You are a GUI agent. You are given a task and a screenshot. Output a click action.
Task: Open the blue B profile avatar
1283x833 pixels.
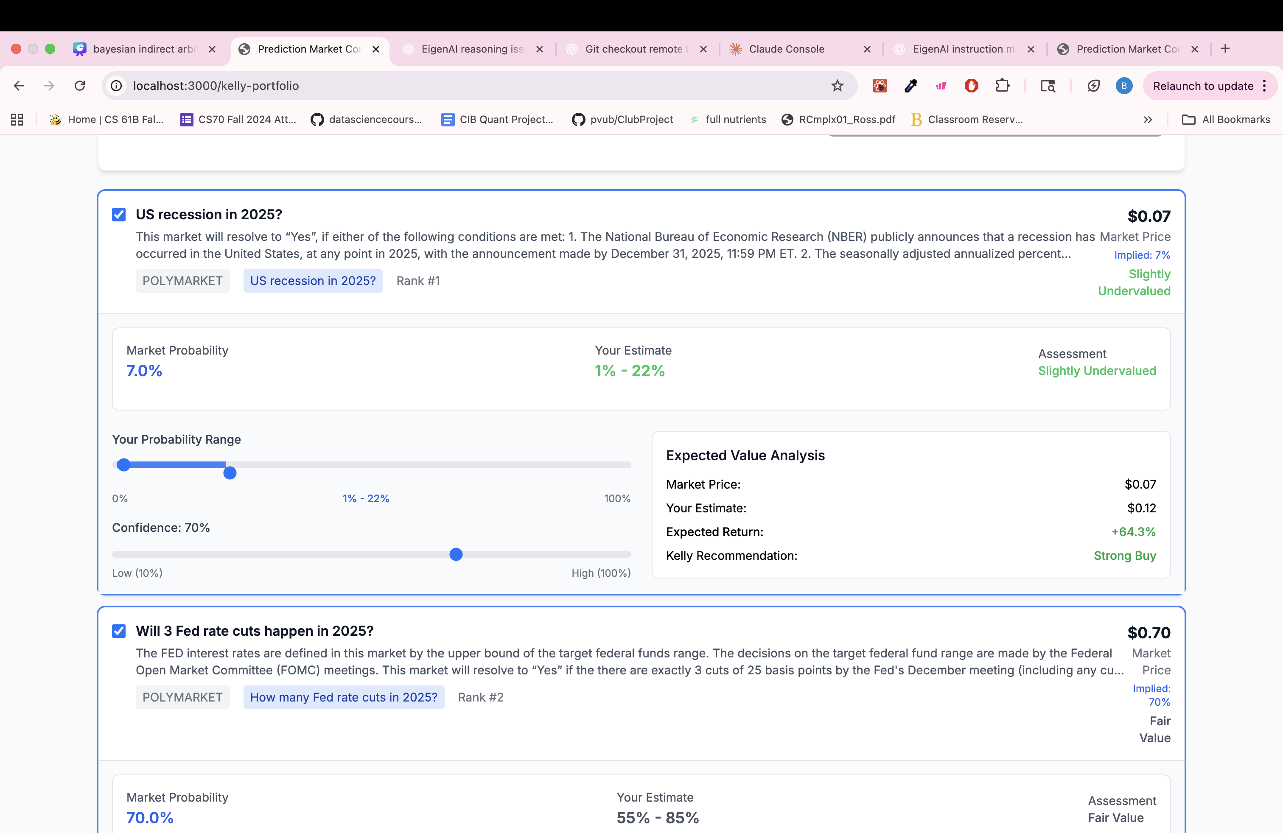pyautogui.click(x=1123, y=86)
